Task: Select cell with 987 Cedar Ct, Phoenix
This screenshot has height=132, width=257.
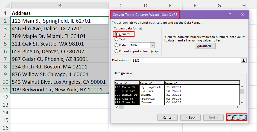Action: pyautogui.click(x=60, y=59)
